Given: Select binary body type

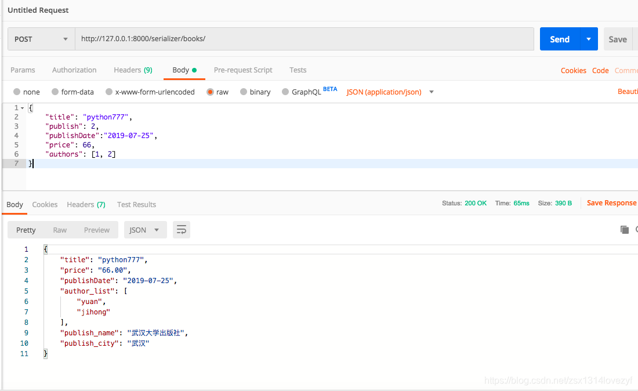Looking at the screenshot, I should (255, 92).
